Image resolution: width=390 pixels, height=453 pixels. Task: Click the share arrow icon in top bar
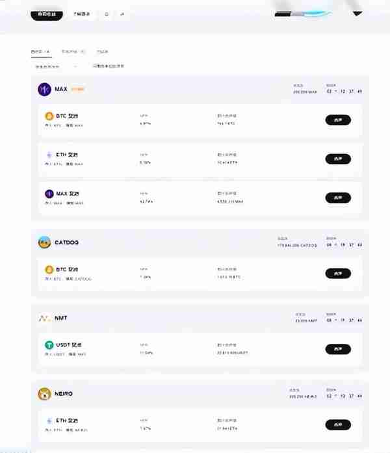pos(122,14)
